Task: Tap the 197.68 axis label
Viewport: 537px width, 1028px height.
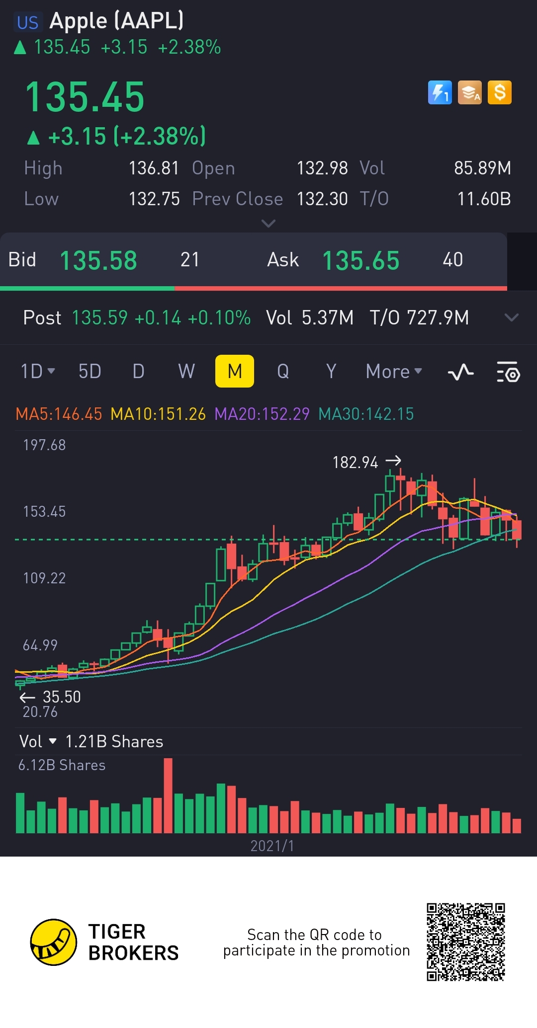Action: point(44,445)
